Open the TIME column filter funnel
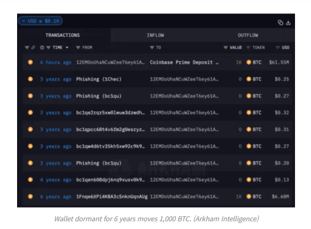This screenshot has height=229, width=311. [x=49, y=47]
